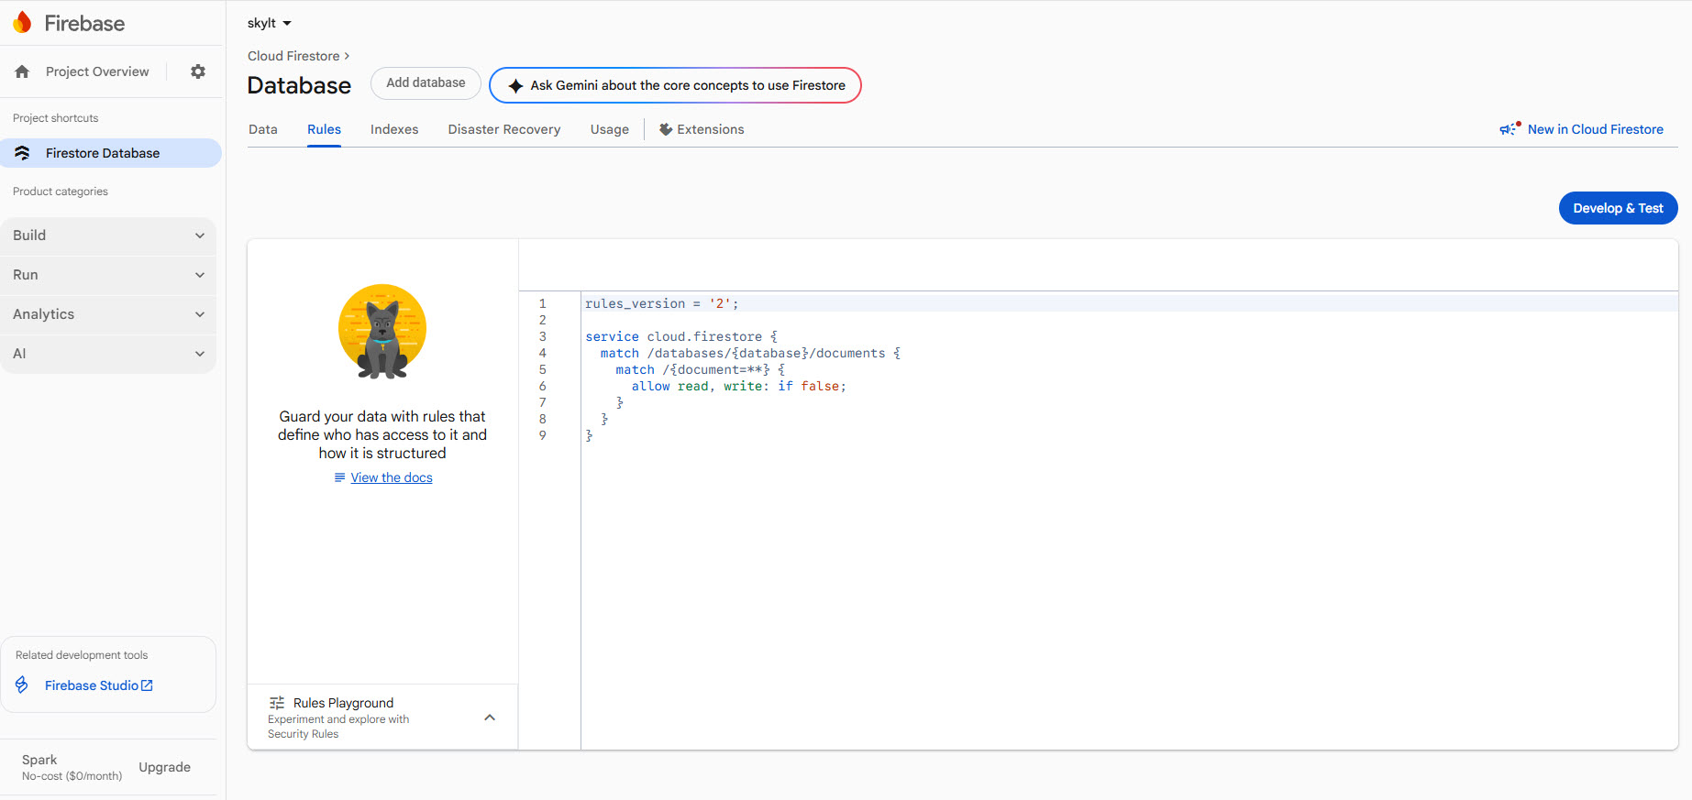Click the Firebase flame logo
The height and width of the screenshot is (800, 1692).
pyautogui.click(x=22, y=23)
